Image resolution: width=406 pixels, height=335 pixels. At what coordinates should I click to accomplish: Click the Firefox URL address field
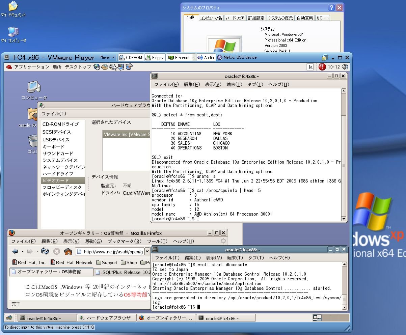tap(109, 251)
